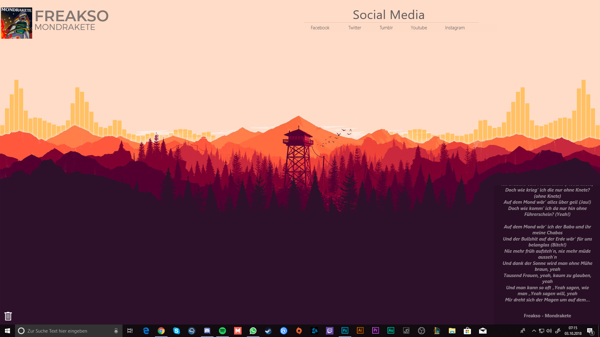Launch Adobe Premiere Pro icon
600x337 pixels.
click(x=376, y=331)
